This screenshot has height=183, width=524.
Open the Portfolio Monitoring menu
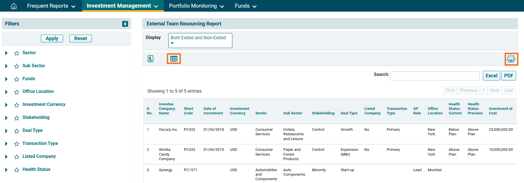click(x=196, y=6)
